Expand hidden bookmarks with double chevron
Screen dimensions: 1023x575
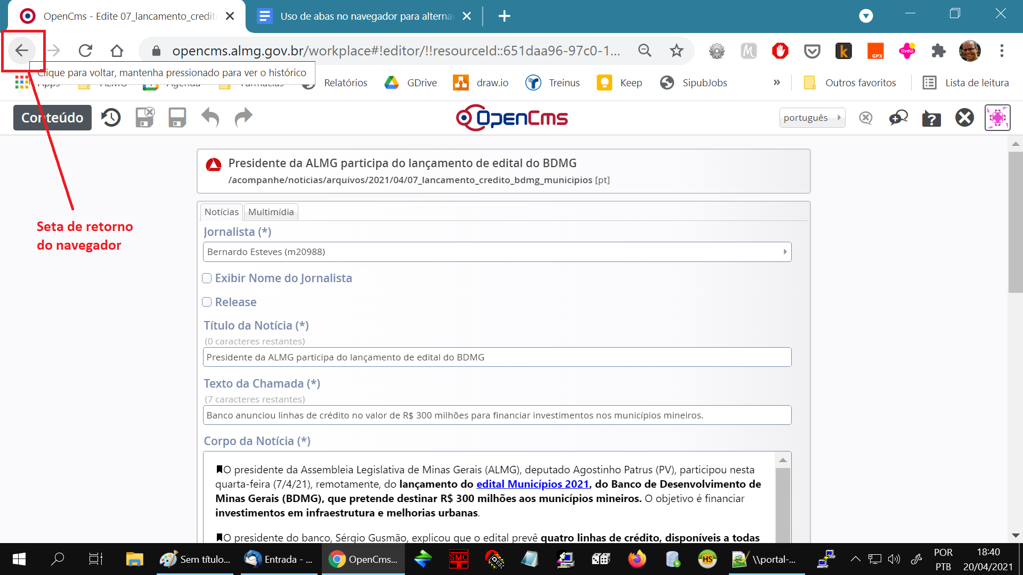(x=776, y=83)
